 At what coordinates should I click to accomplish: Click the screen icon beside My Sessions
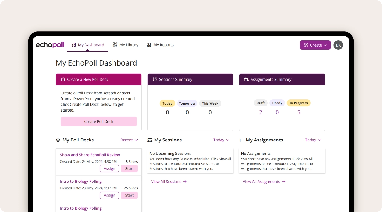pos(150,140)
